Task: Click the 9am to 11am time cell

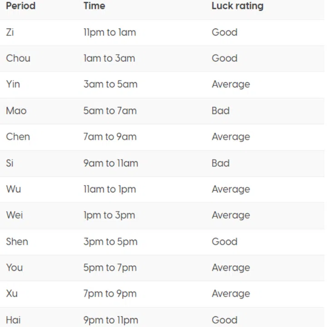Action: pyautogui.click(x=110, y=163)
